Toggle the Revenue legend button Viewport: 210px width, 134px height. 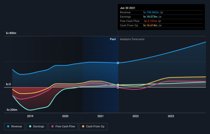point(15,127)
